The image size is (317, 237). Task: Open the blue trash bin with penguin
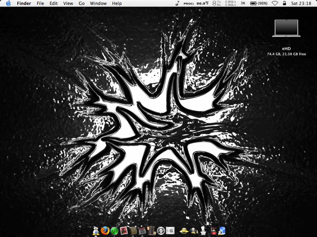click(x=222, y=231)
